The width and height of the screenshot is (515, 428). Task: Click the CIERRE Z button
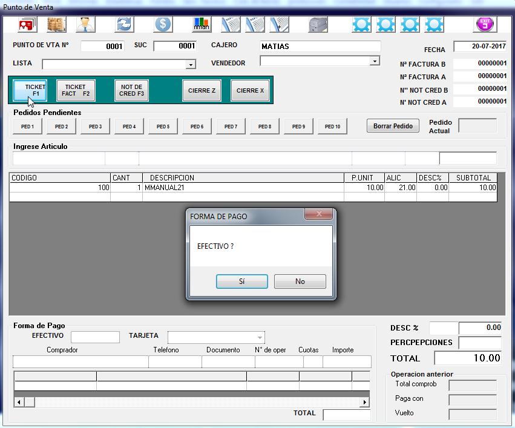[202, 90]
